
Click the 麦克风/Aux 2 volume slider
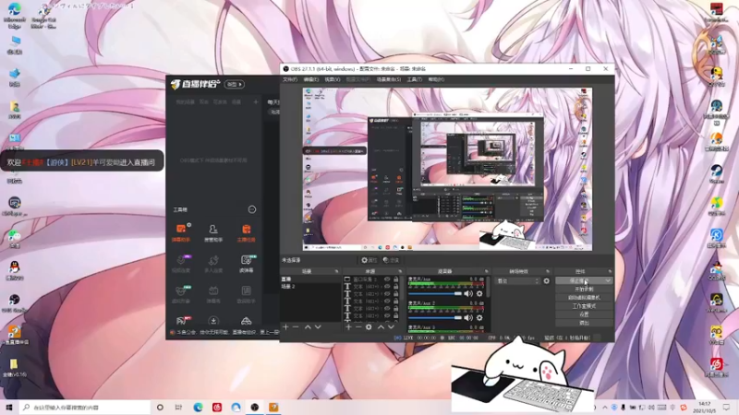pos(435,317)
